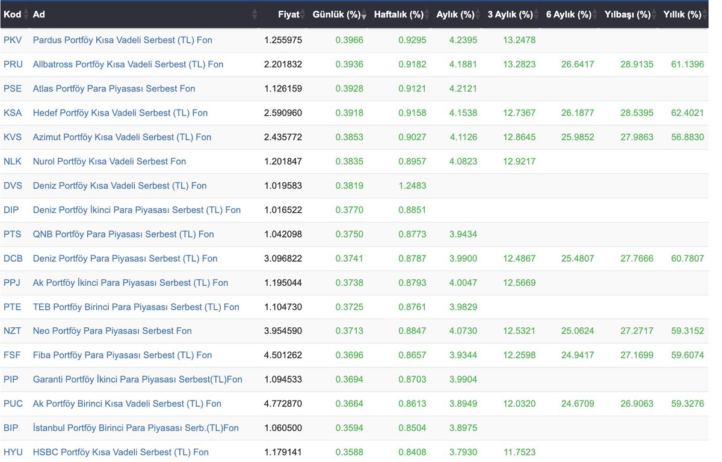Image resolution: width=722 pixels, height=462 pixels.
Task: Open Deniz Portföy Kısa Vadeli Serbest fund
Action: coord(120,185)
